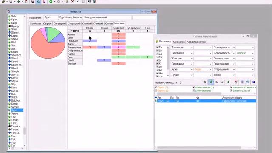Click the house icon in main toolbar

pos(67,2)
